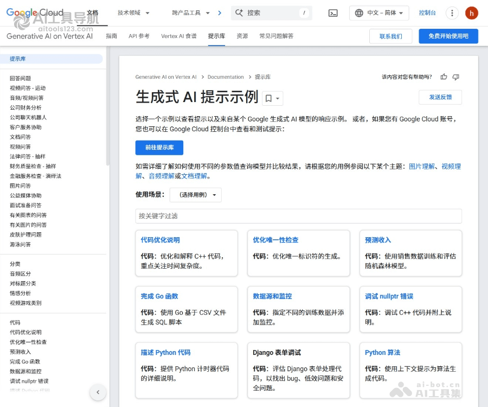
Task: Open the 文档 header menu item
Action: [x=92, y=13]
